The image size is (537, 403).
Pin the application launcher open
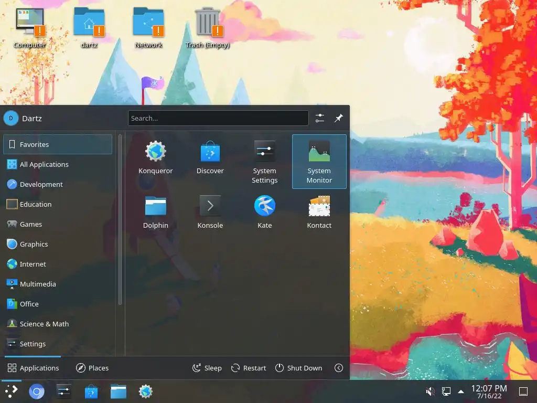click(x=339, y=118)
